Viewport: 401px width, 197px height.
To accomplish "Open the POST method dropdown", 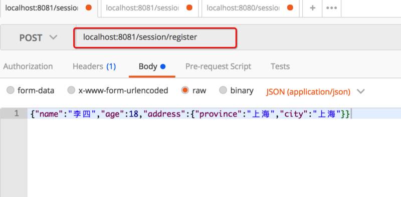I will (x=38, y=38).
